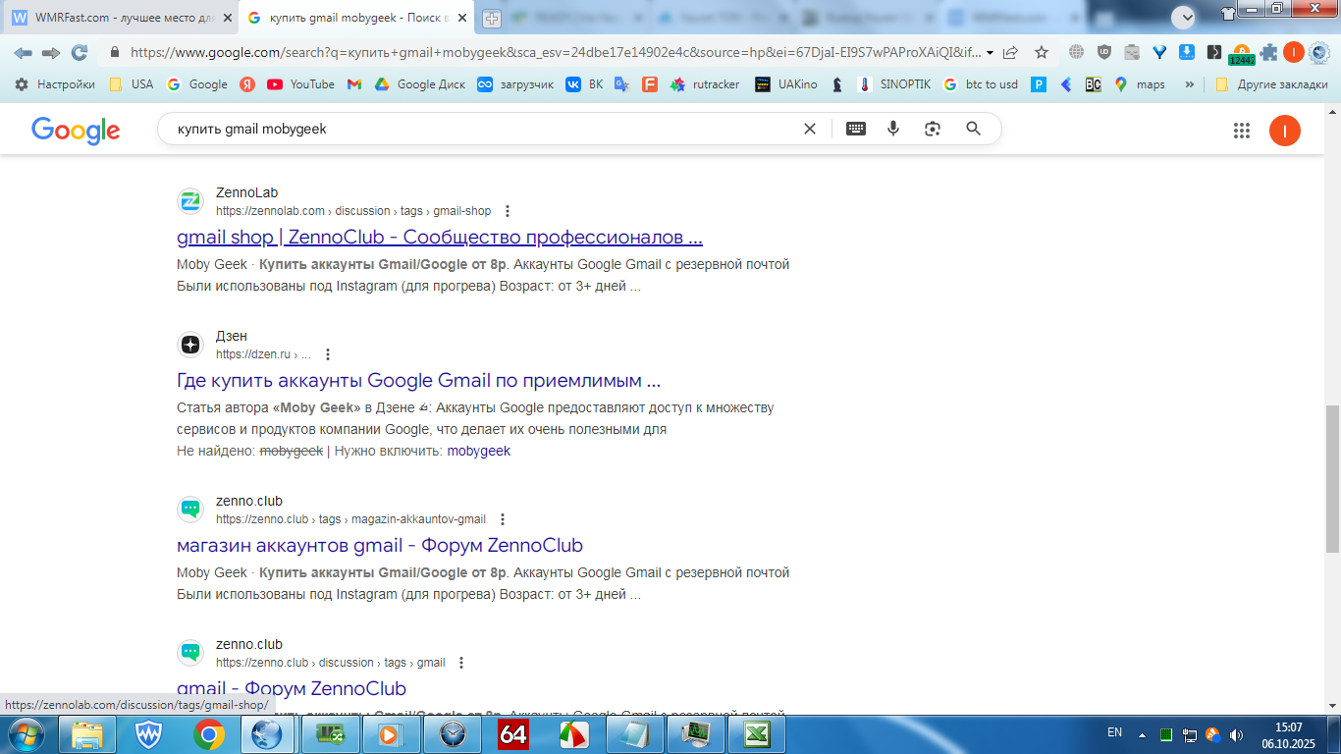Open the SINOPTIK bookmark
Screen dimensions: 1341x754
(x=894, y=84)
